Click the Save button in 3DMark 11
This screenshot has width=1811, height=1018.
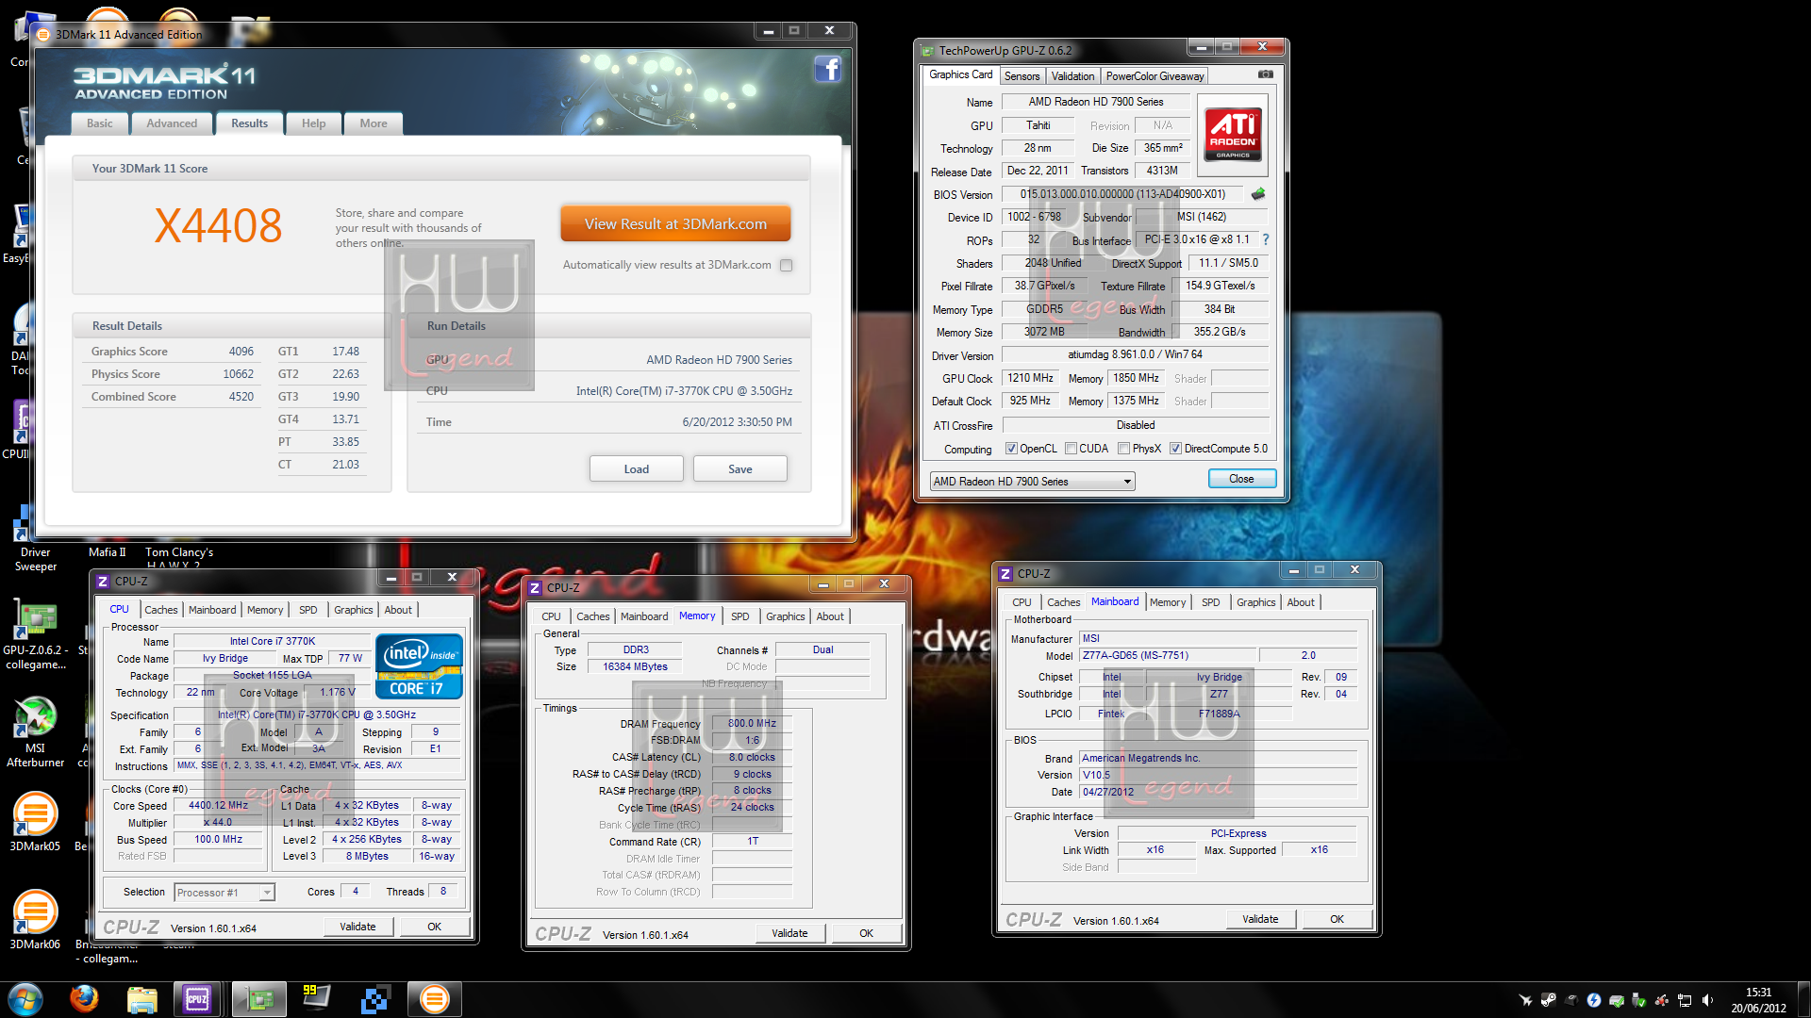tap(739, 469)
